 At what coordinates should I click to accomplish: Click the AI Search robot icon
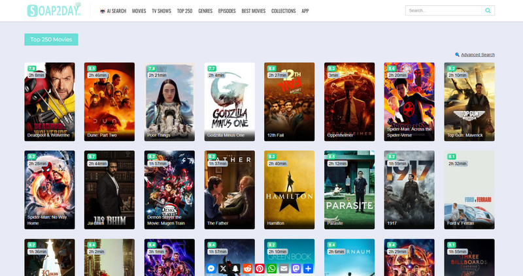(103, 11)
